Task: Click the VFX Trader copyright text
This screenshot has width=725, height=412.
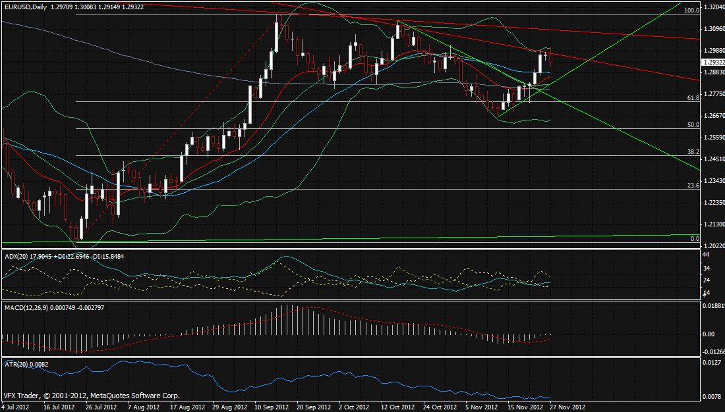Action: click(x=91, y=396)
